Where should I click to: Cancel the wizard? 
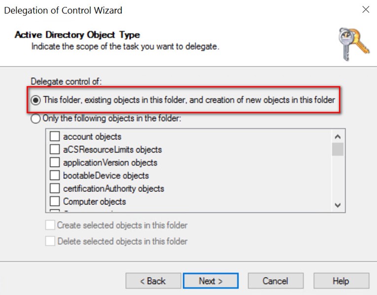click(275, 281)
